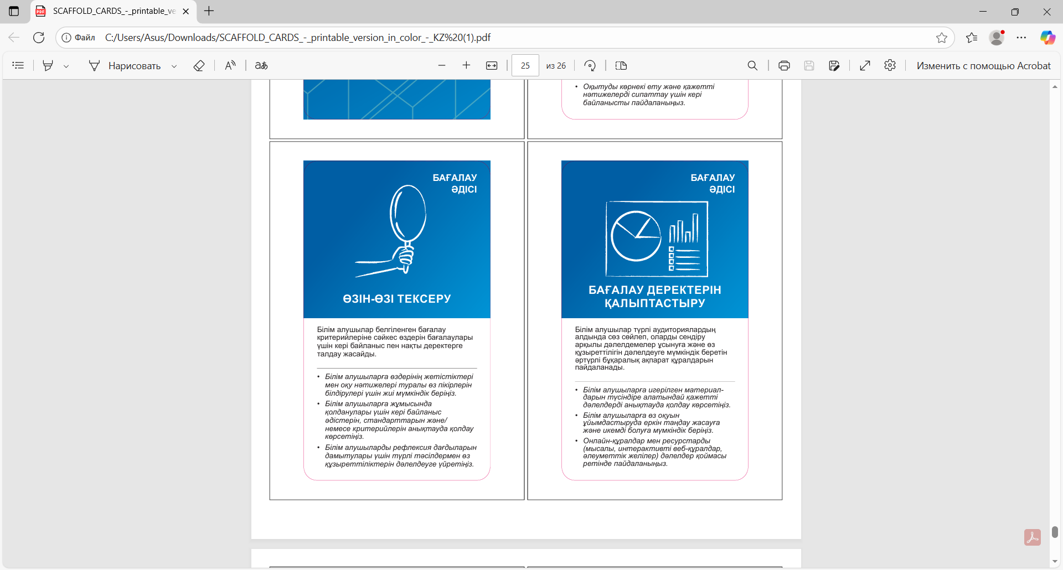Click the ӨЗІН-ӨЗІ ТЕКСЕРУ card heading
This screenshot has width=1063, height=570.
tap(397, 299)
